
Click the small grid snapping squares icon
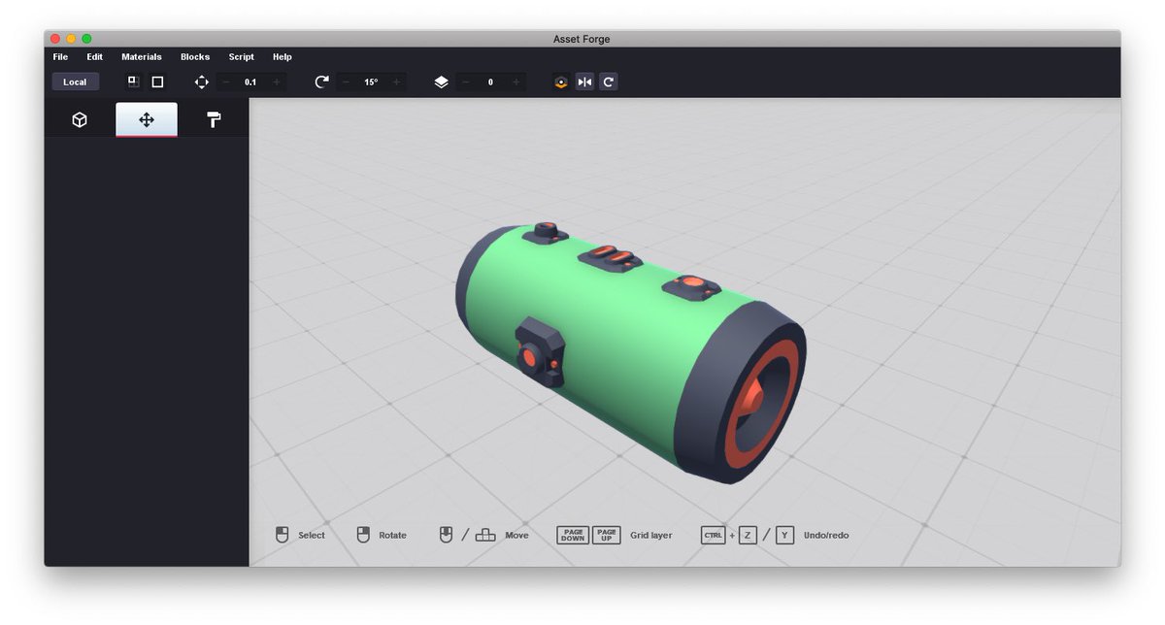[134, 82]
